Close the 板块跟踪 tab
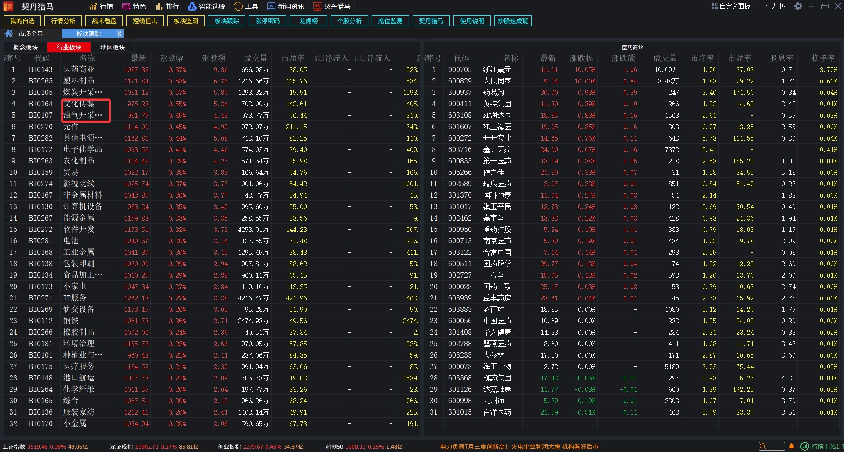The width and height of the screenshot is (844, 452). (x=119, y=33)
